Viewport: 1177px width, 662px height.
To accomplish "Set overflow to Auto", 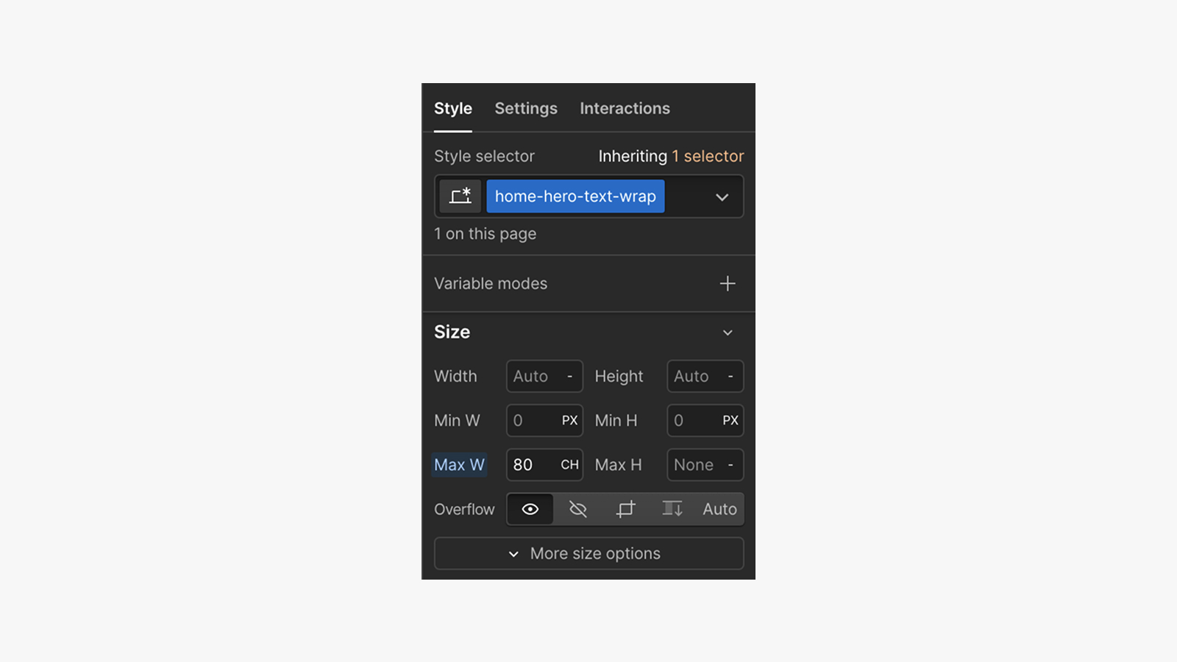I will 719,508.
